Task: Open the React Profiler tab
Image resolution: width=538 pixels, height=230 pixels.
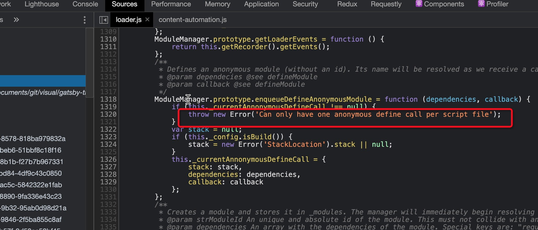Action: pos(493,4)
